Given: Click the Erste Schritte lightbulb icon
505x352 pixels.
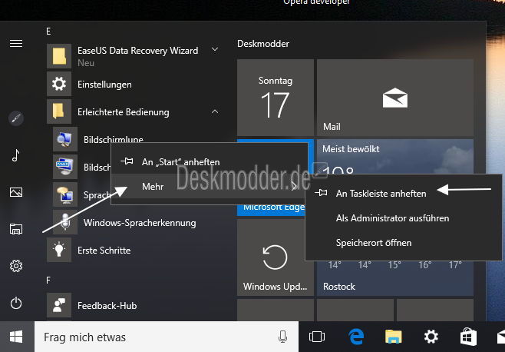Looking at the screenshot, I should click(x=59, y=250).
